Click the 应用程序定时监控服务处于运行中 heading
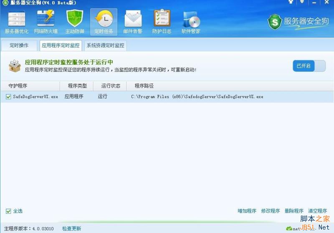 69,62
